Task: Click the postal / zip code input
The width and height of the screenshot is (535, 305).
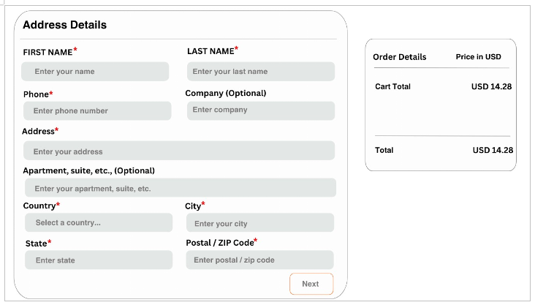Action: (259, 260)
